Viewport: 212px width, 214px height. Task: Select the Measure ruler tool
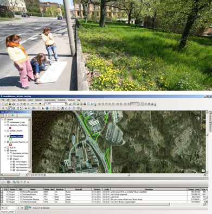[x=59, y=108]
